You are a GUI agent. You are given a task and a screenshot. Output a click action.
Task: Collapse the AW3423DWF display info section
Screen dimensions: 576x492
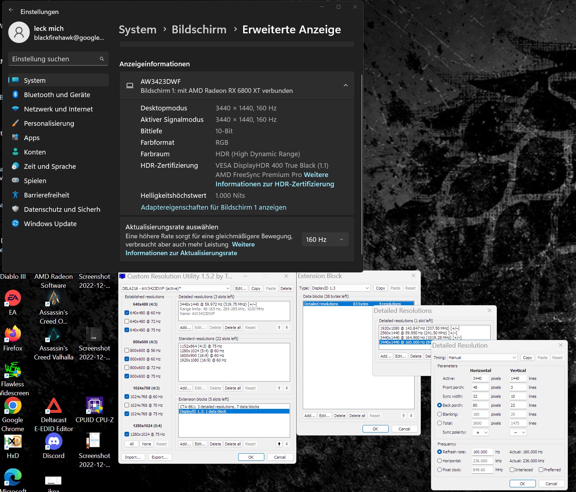coord(346,85)
